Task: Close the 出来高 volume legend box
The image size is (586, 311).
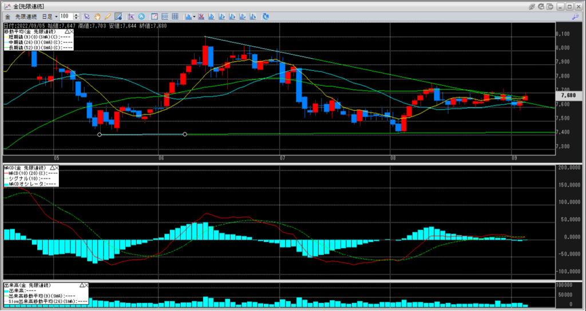Action: (x=86, y=285)
